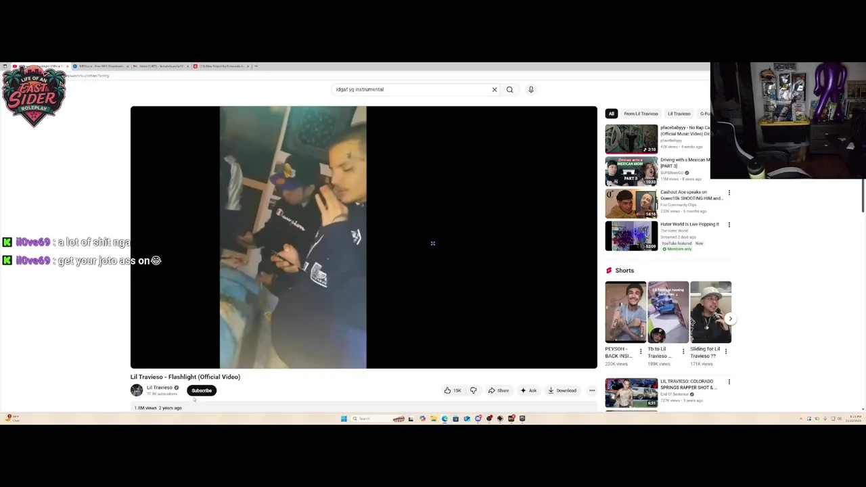Screen dimensions: 866x487
Task: Click the video player to toggle playback
Action: point(364,237)
